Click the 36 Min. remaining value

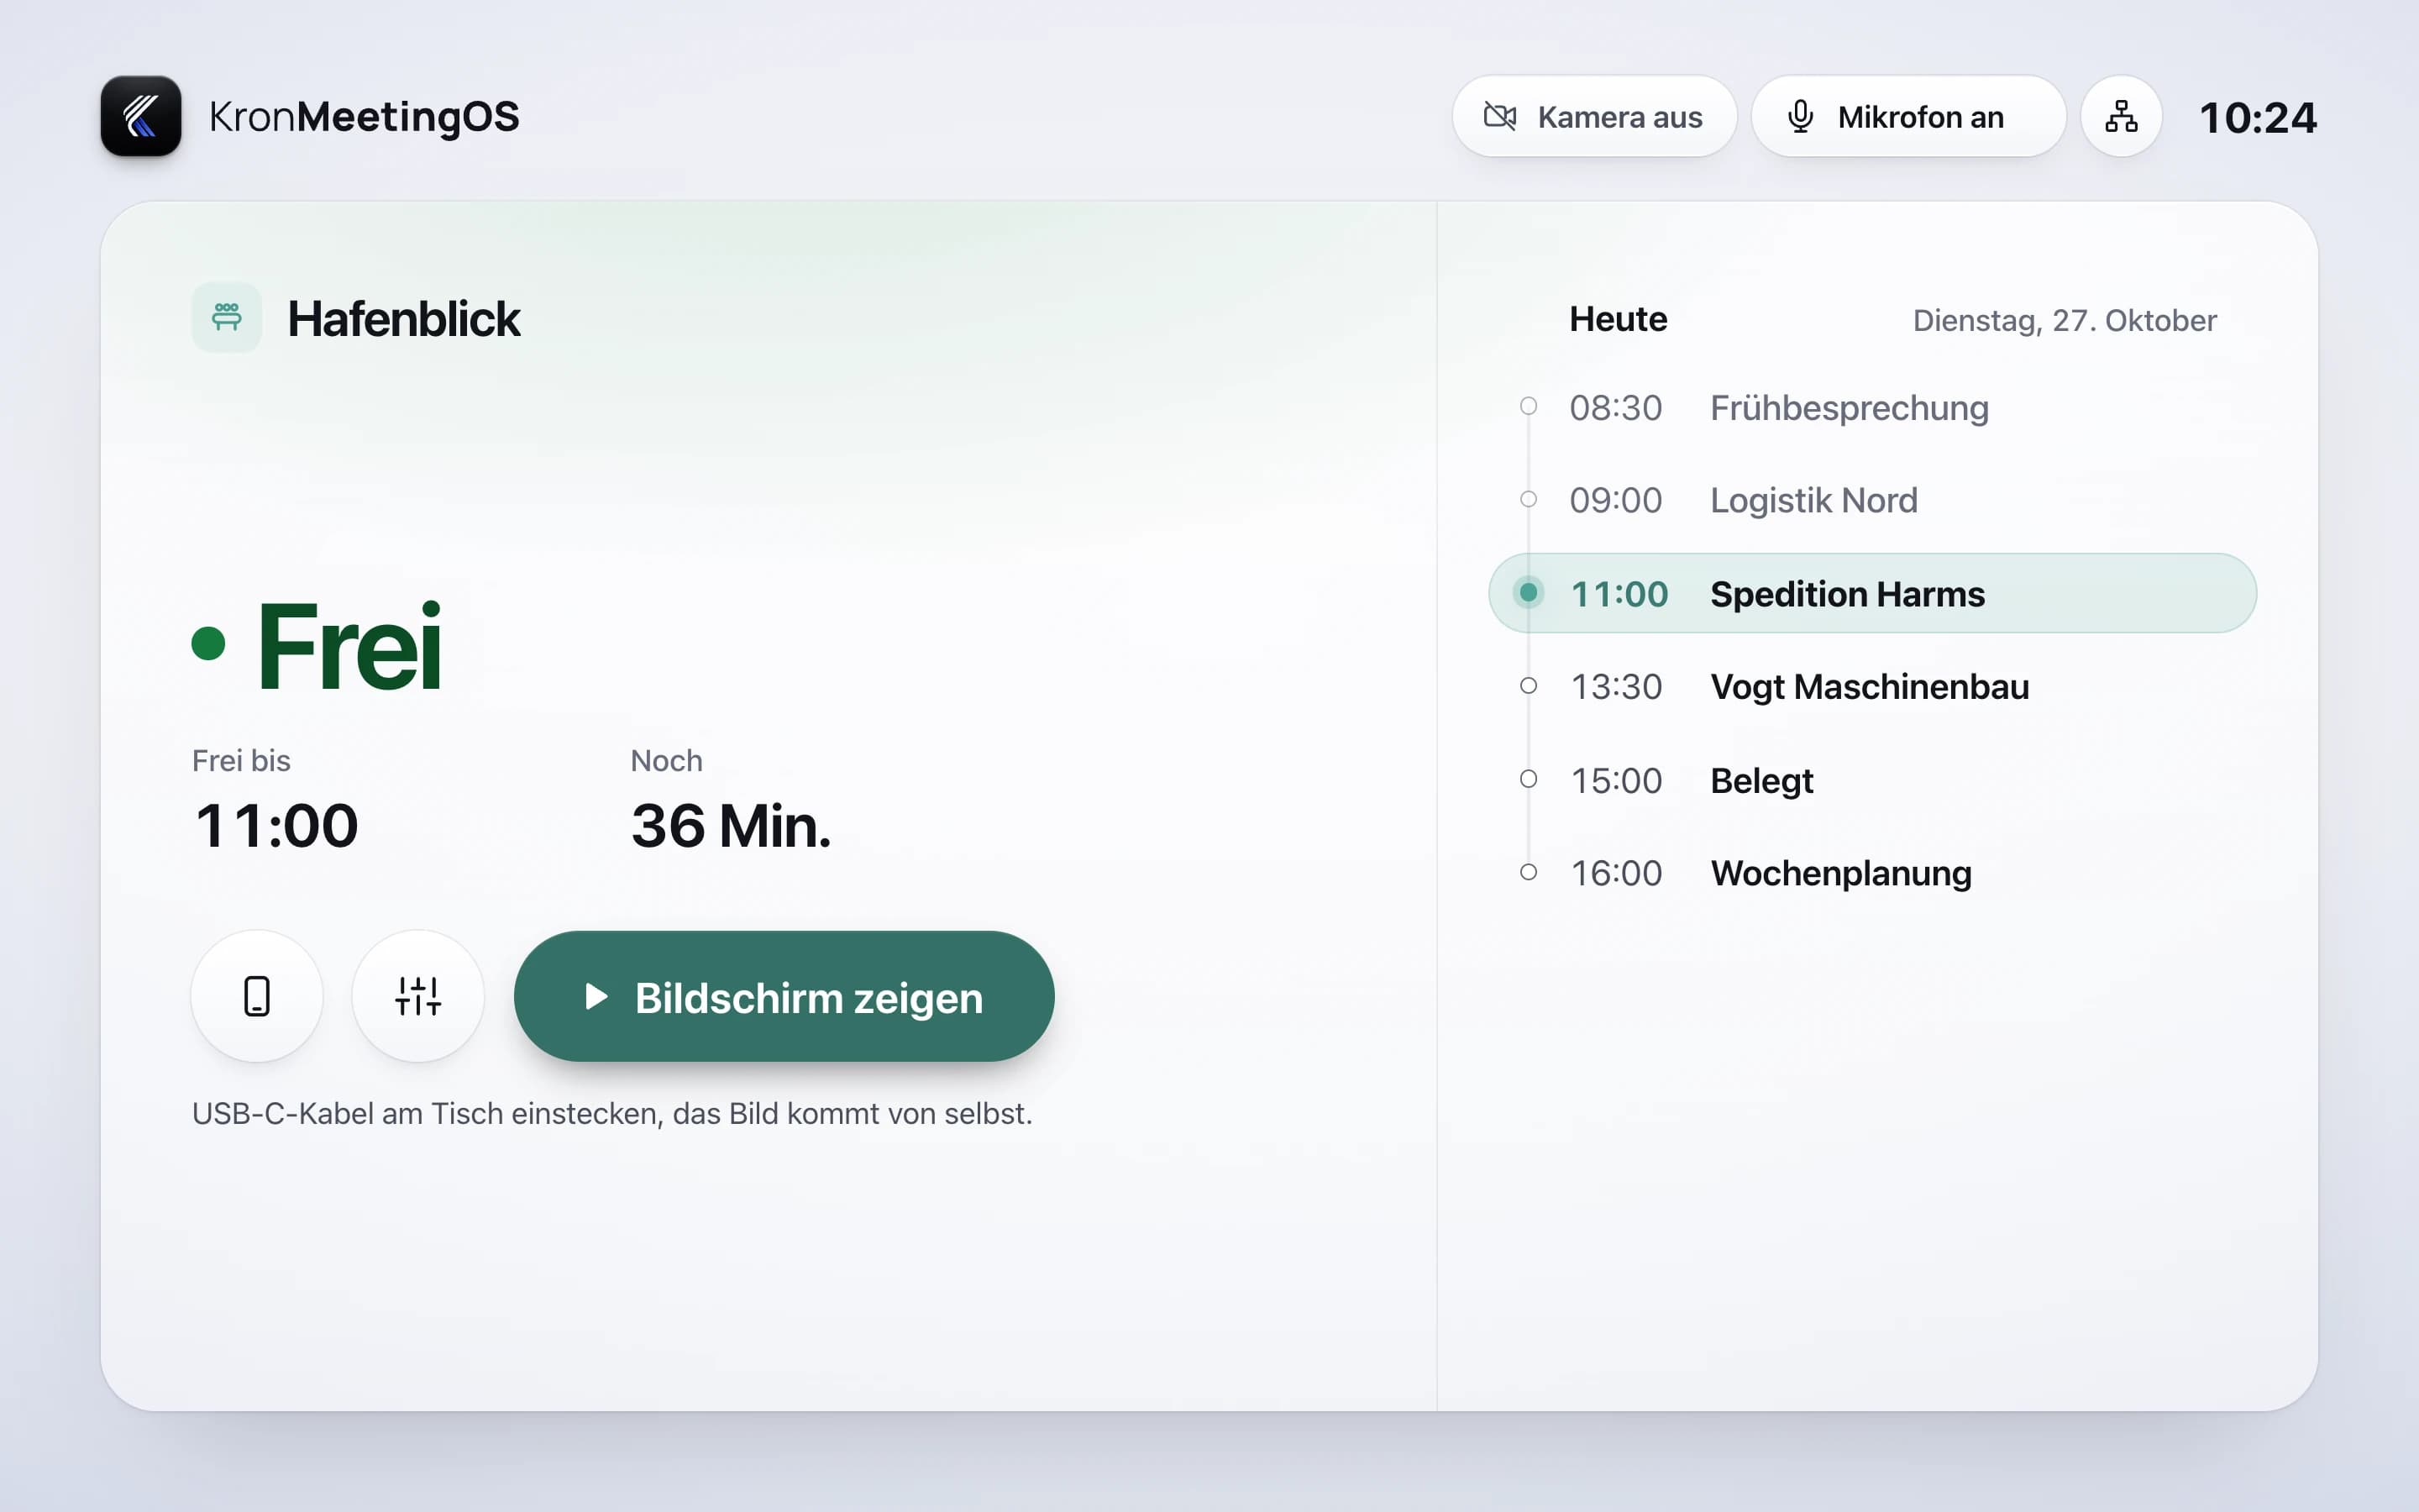point(731,825)
